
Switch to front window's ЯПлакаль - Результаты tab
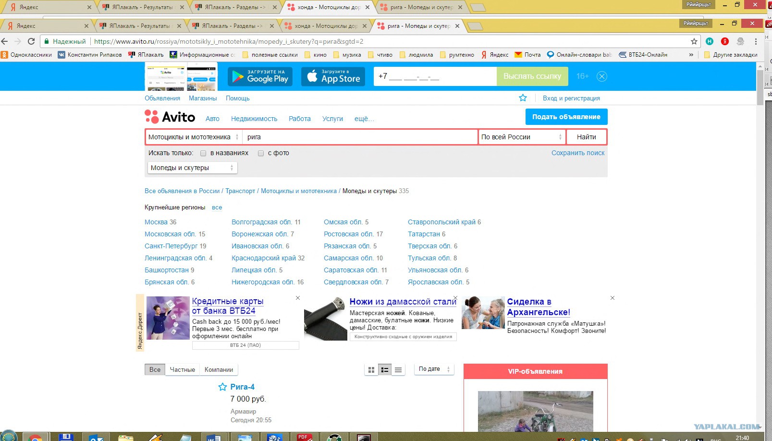pos(139,26)
